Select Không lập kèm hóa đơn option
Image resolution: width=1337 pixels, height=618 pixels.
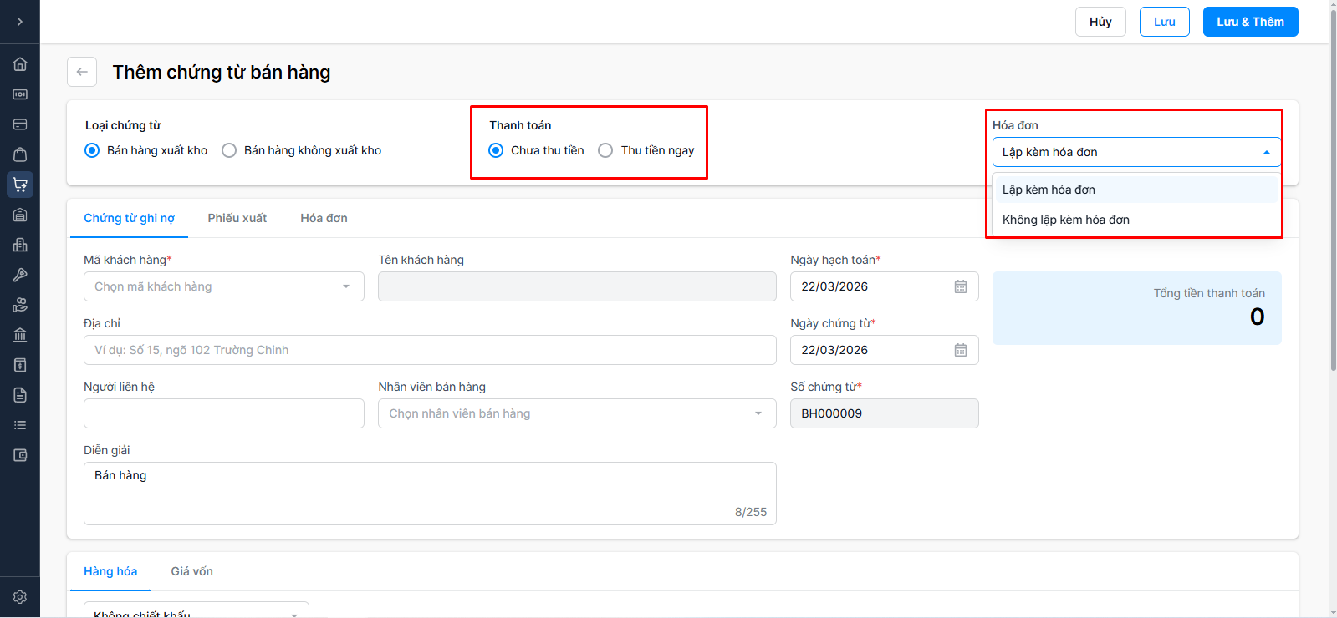(x=1065, y=220)
